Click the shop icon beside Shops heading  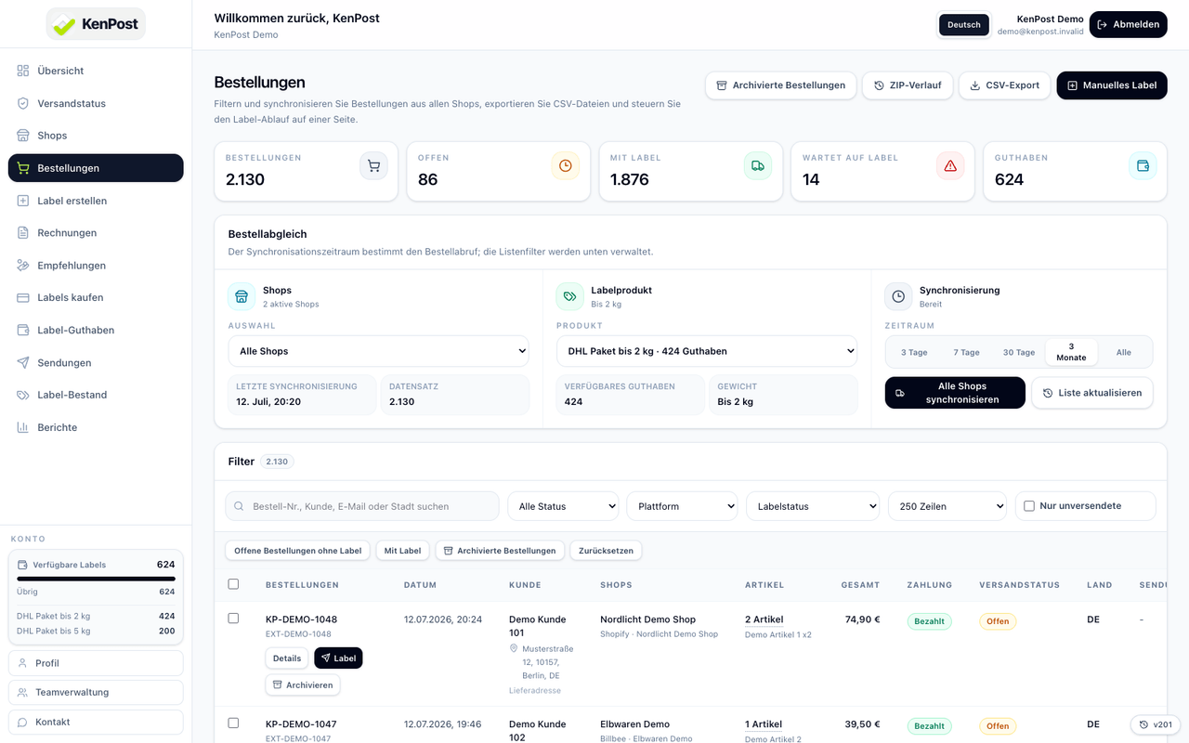click(242, 296)
